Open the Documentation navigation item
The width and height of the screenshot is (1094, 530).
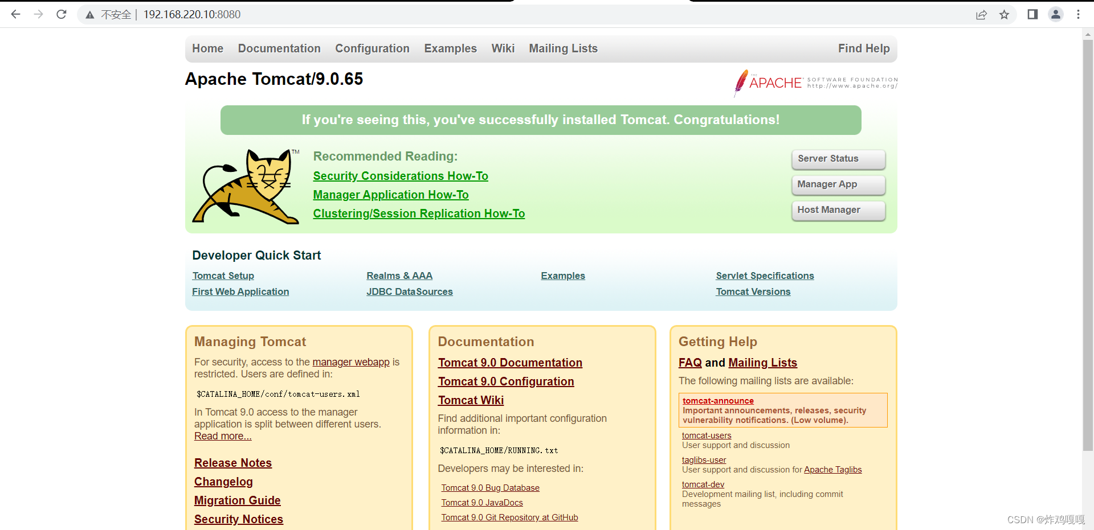(279, 48)
